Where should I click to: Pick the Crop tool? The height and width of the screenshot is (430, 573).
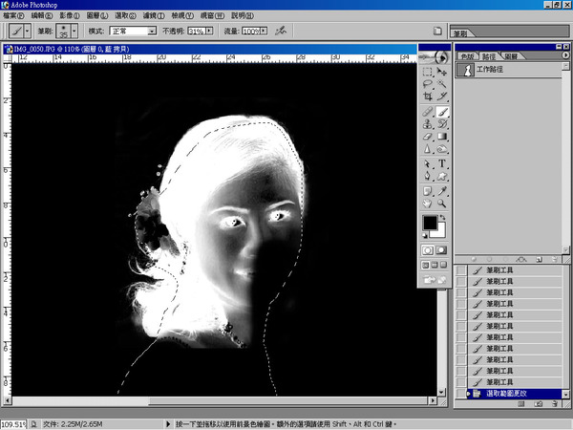point(428,97)
